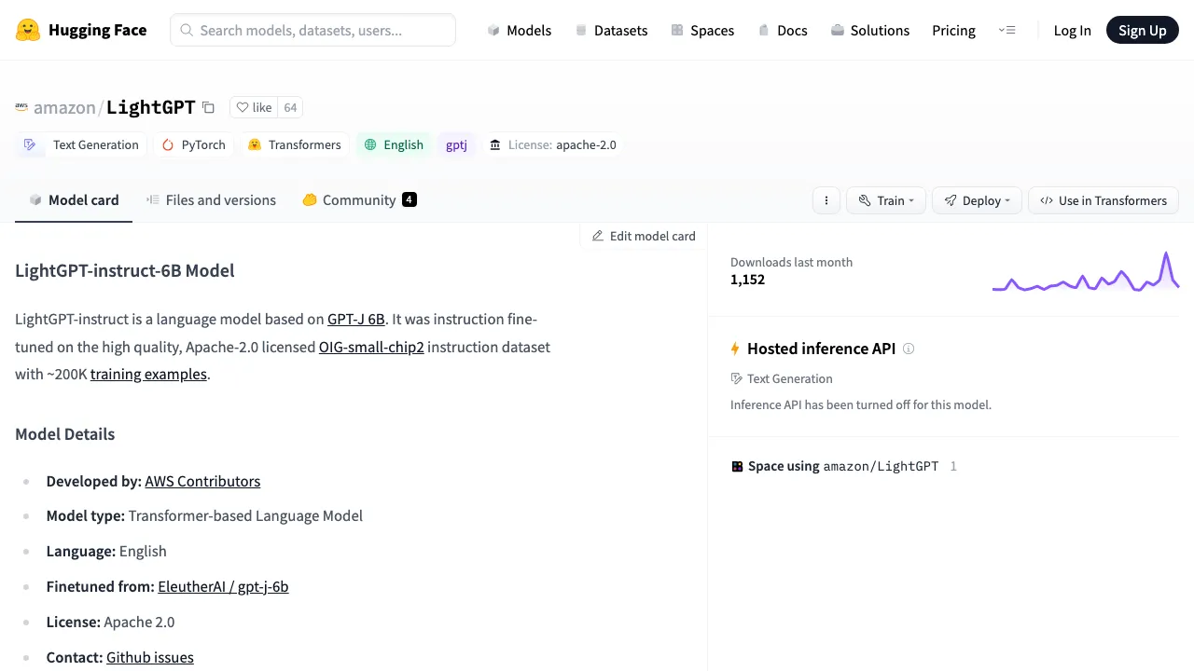Select the Transformers tag

coord(294,144)
